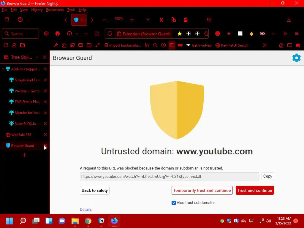Image resolution: width=304 pixels, height=228 pixels.
Task: Open the Bookmarks menu
Action: point(55,10)
